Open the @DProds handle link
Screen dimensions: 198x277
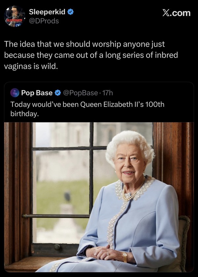[44, 21]
